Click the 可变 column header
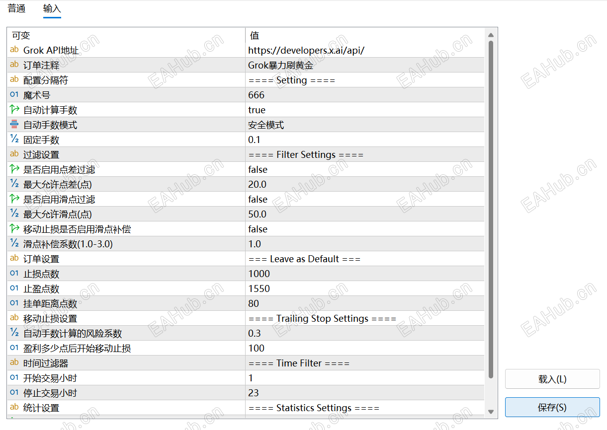This screenshot has width=607, height=430. point(126,35)
